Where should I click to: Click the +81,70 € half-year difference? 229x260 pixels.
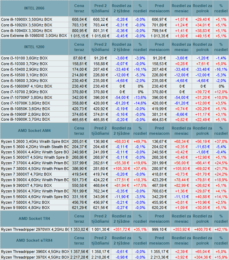point(203,175)
